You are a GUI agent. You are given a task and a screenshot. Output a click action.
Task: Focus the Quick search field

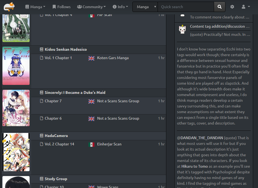click(186, 7)
